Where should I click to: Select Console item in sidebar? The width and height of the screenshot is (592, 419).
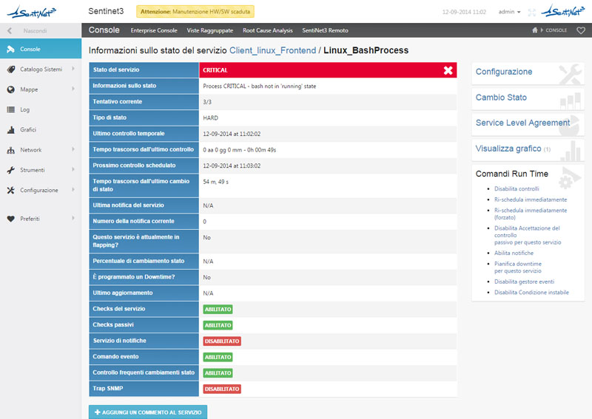coord(41,49)
